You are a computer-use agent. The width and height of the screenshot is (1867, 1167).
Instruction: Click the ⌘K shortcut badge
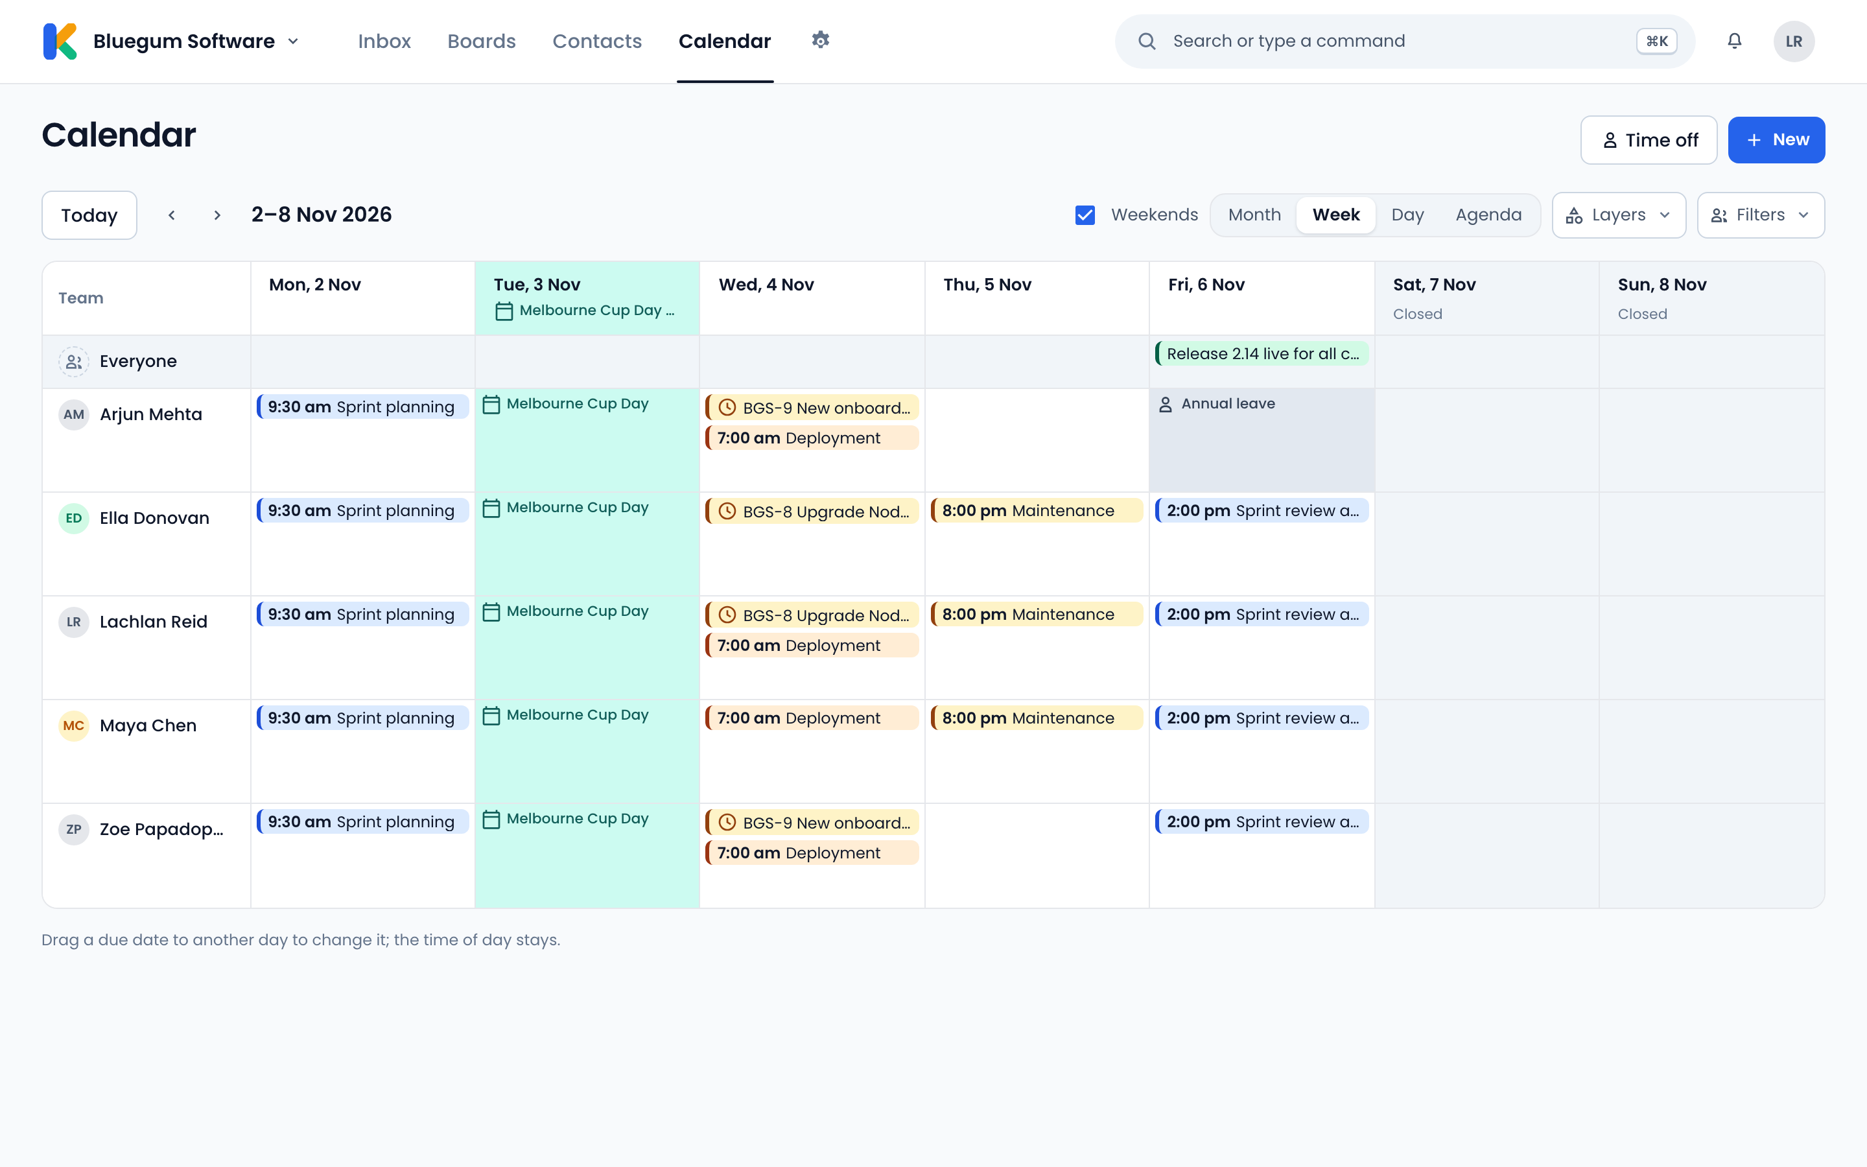click(x=1656, y=41)
